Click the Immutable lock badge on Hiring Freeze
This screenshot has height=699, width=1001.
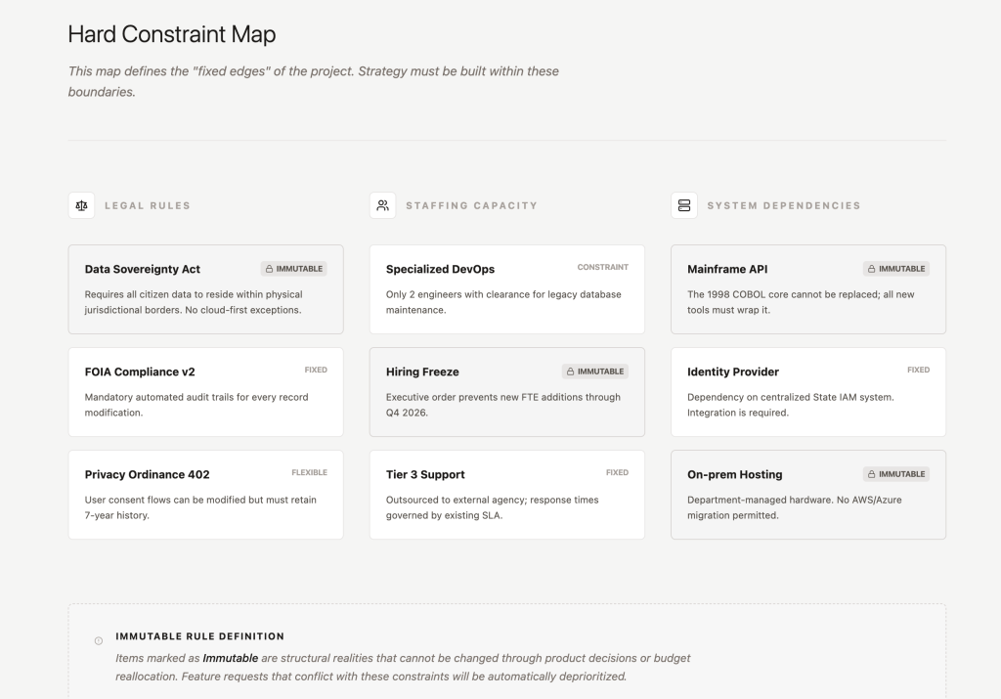[x=594, y=371]
